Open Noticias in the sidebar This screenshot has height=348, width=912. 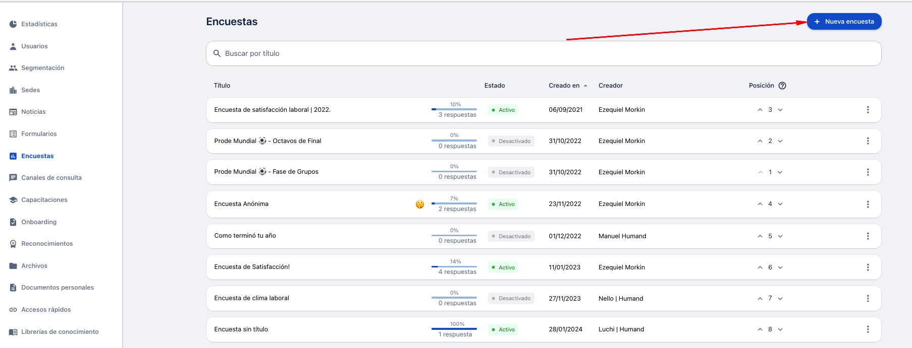tap(33, 112)
